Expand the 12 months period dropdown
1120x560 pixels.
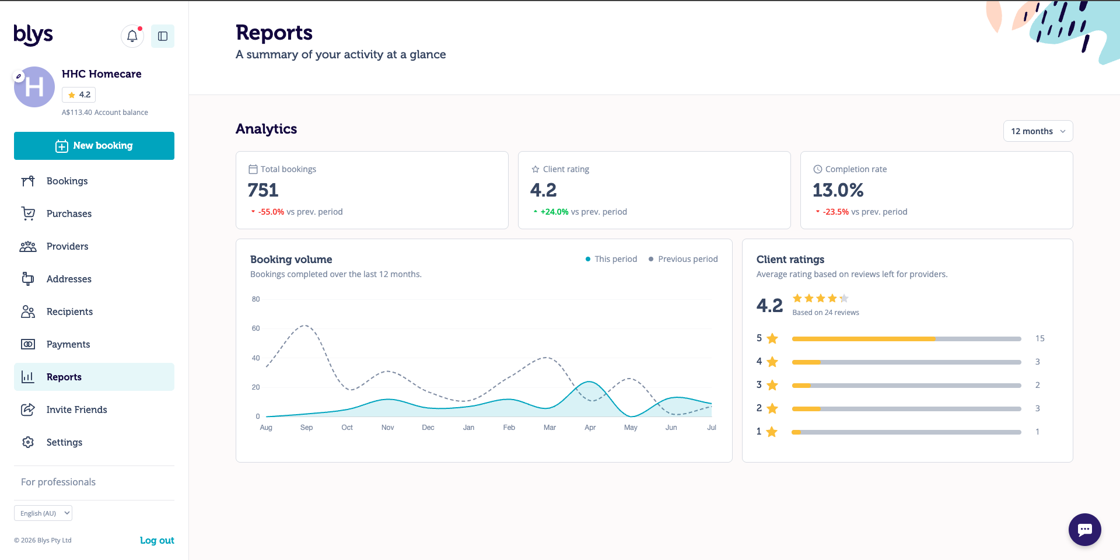point(1038,131)
